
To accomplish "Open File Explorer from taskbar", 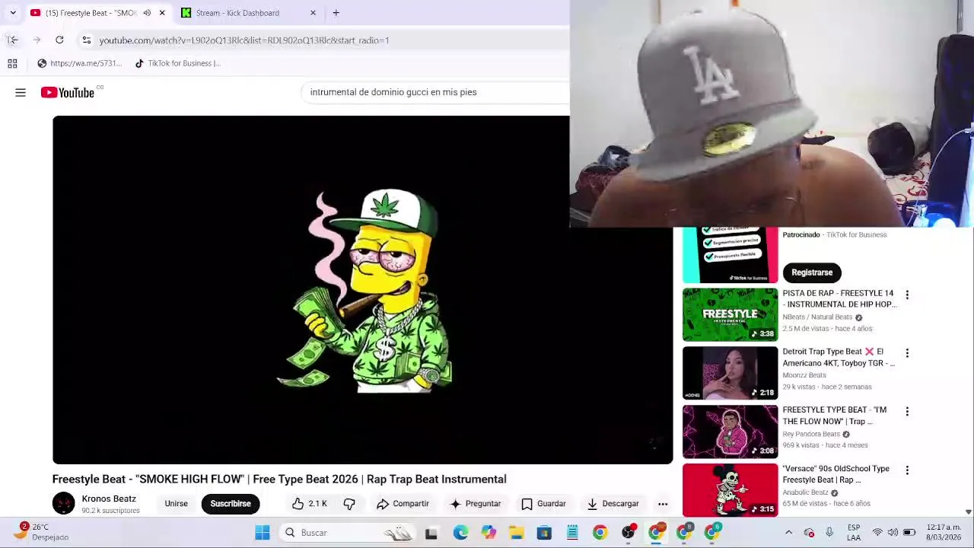I will 516,533.
